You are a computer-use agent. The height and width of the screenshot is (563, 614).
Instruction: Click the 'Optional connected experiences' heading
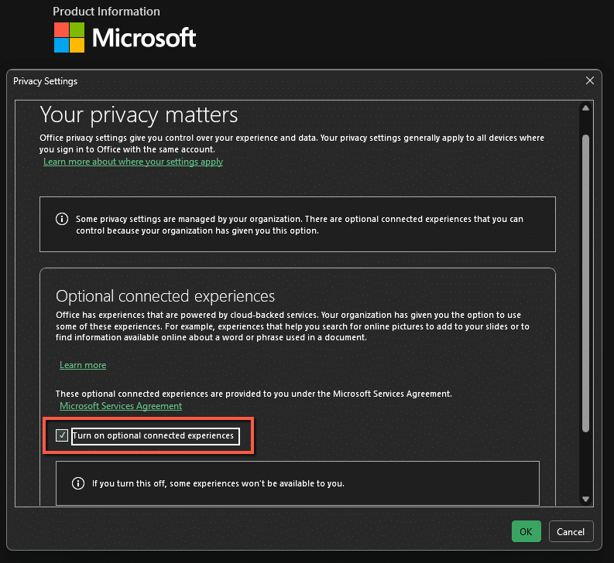[165, 296]
